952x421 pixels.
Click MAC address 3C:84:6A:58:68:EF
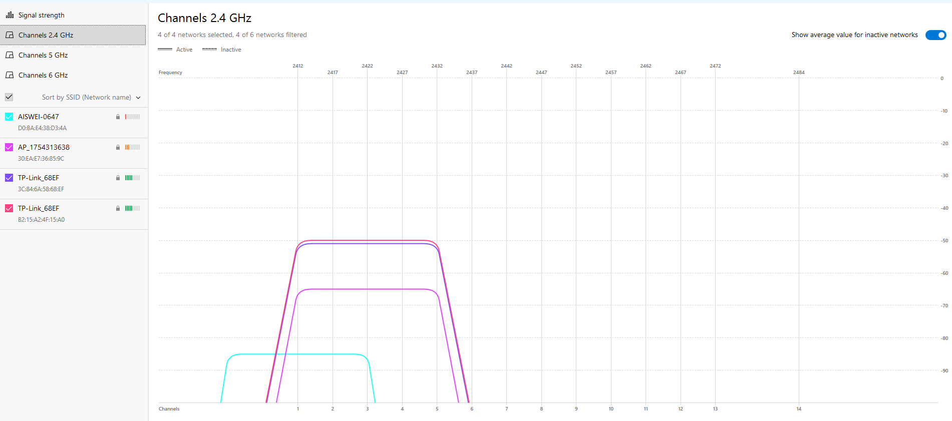pyautogui.click(x=41, y=189)
